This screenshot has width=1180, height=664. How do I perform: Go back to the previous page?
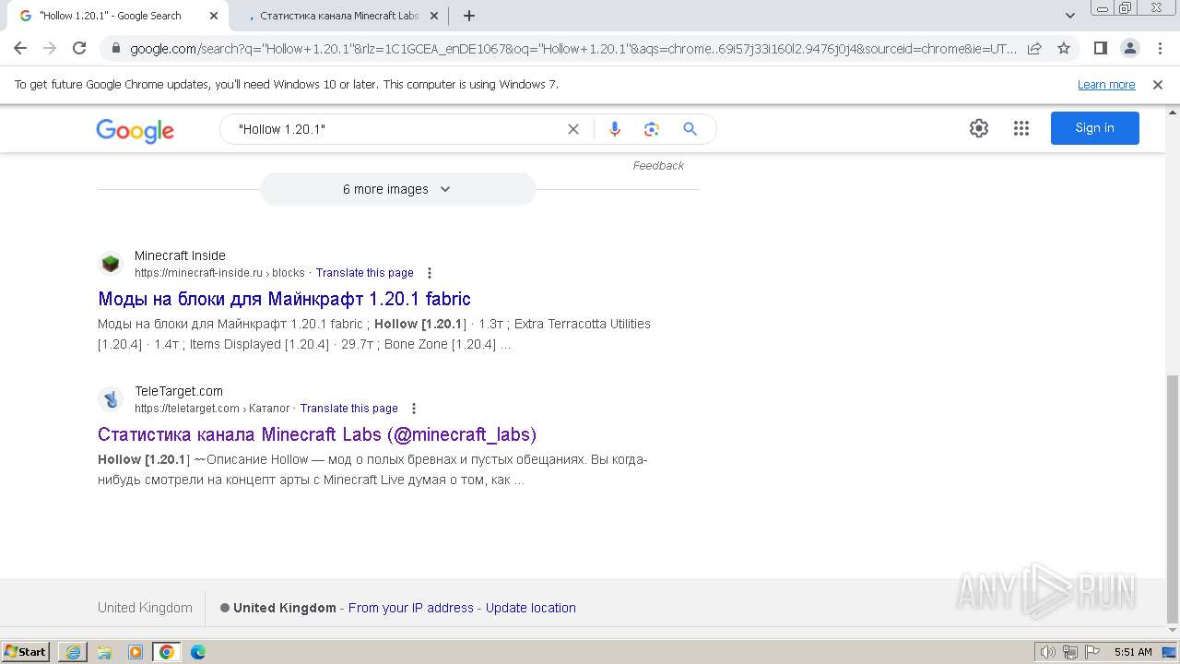click(x=20, y=48)
